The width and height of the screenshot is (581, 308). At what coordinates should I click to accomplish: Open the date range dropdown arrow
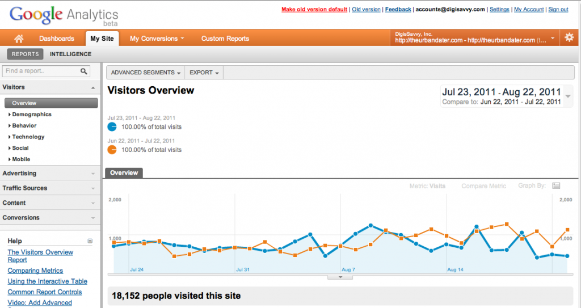(567, 96)
